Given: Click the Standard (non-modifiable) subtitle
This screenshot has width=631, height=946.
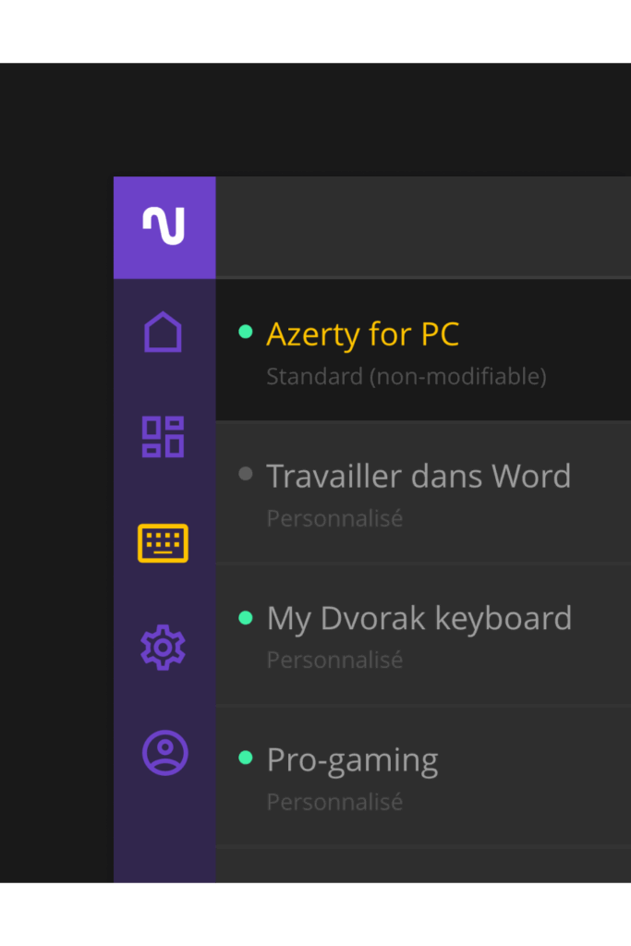Looking at the screenshot, I should click(406, 377).
